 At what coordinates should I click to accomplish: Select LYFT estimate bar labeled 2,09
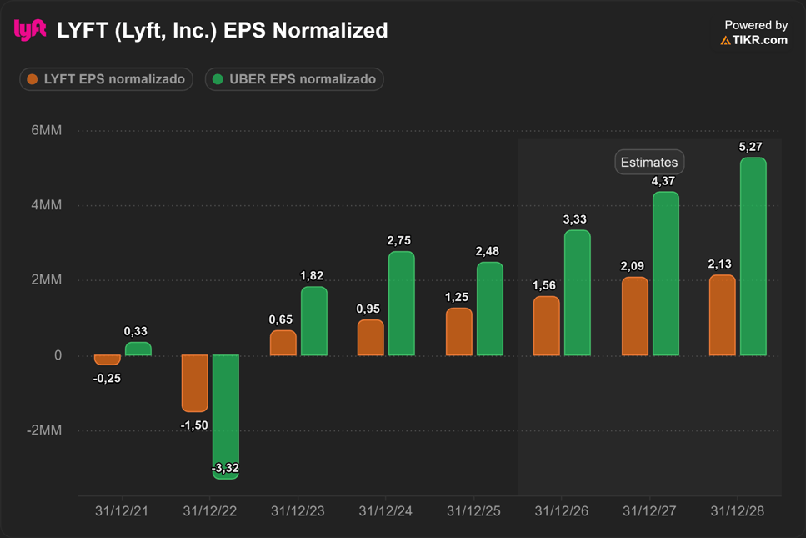(635, 316)
